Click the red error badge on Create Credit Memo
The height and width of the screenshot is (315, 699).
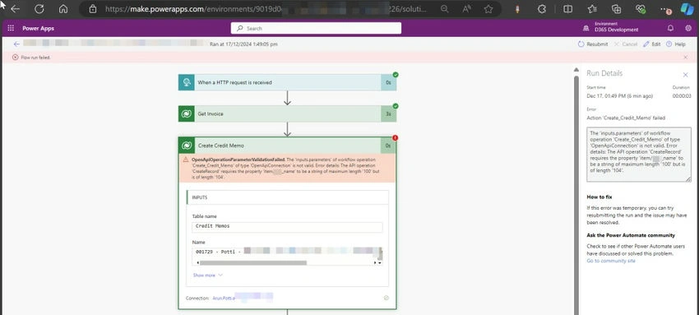point(395,137)
